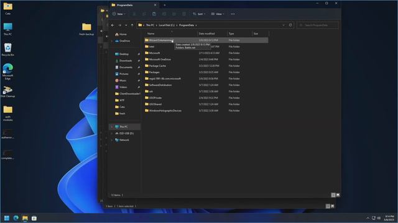Select the SoftwareDistribution folder
This screenshot has height=223, width=398.
click(206, 85)
